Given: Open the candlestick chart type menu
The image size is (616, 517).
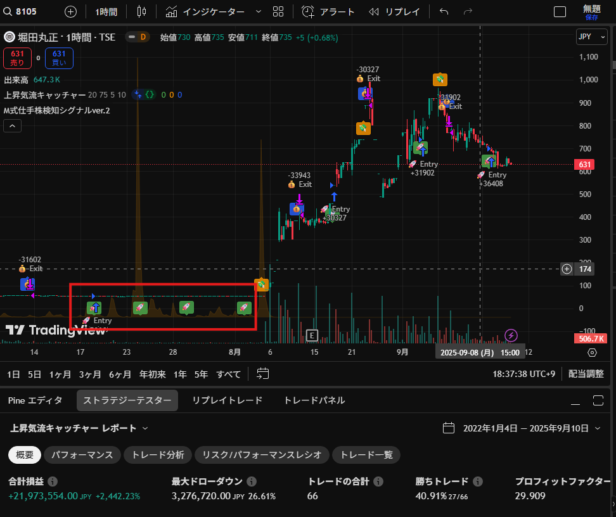Looking at the screenshot, I should (x=141, y=12).
